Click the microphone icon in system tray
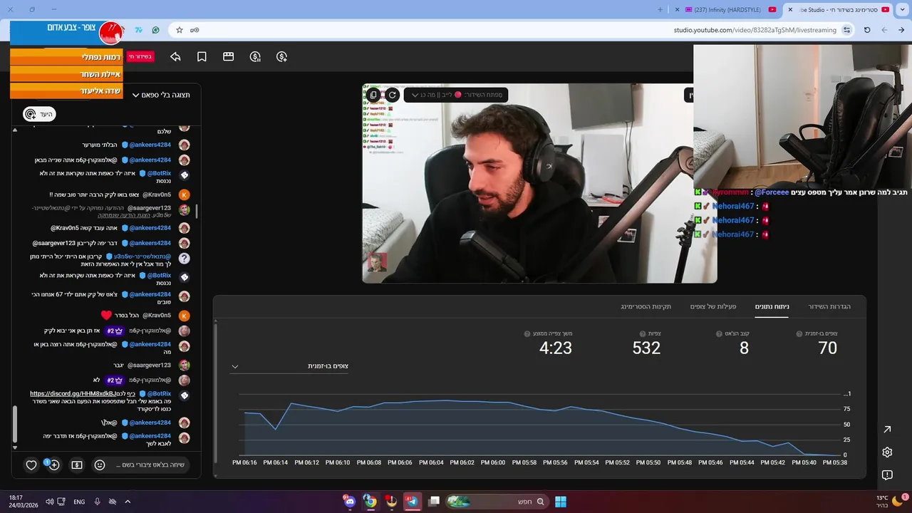912x513 pixels. [98, 502]
